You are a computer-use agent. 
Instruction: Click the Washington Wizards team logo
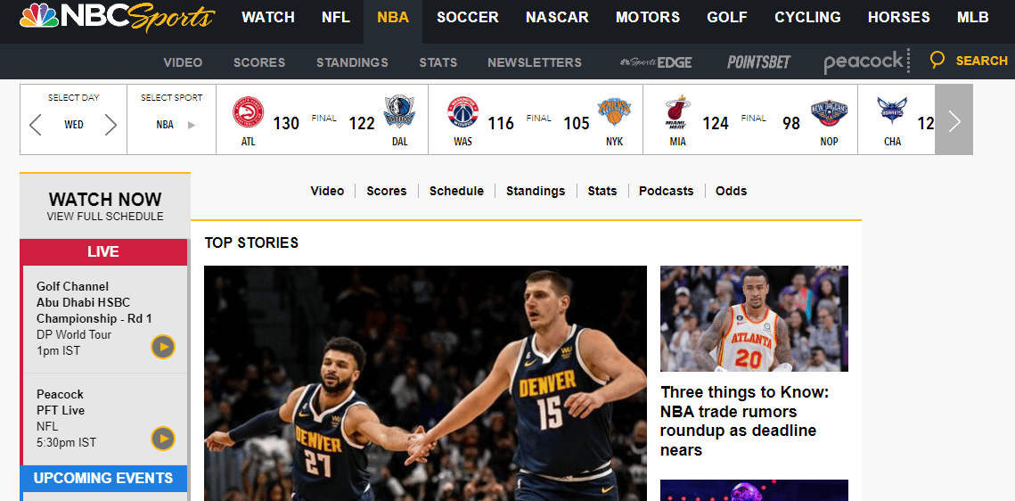pos(462,112)
